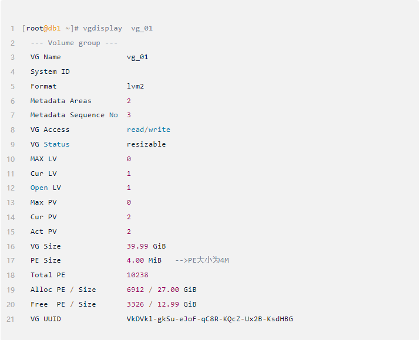Click the 39.99 GiB VG Size value
This screenshot has height=340, width=420.
[146, 246]
